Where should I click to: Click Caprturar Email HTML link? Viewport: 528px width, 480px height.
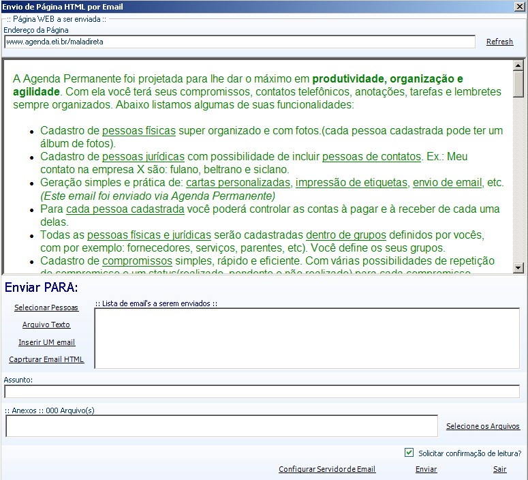[x=46, y=359]
